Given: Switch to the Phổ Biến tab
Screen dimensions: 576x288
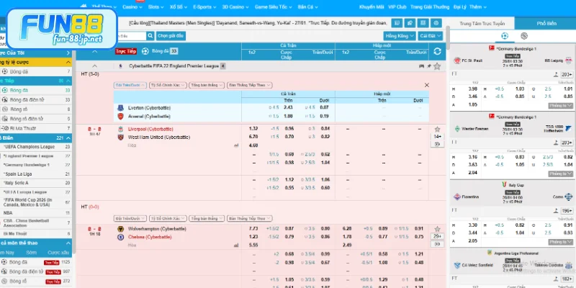Looking at the screenshot, I should pyautogui.click(x=546, y=24).
